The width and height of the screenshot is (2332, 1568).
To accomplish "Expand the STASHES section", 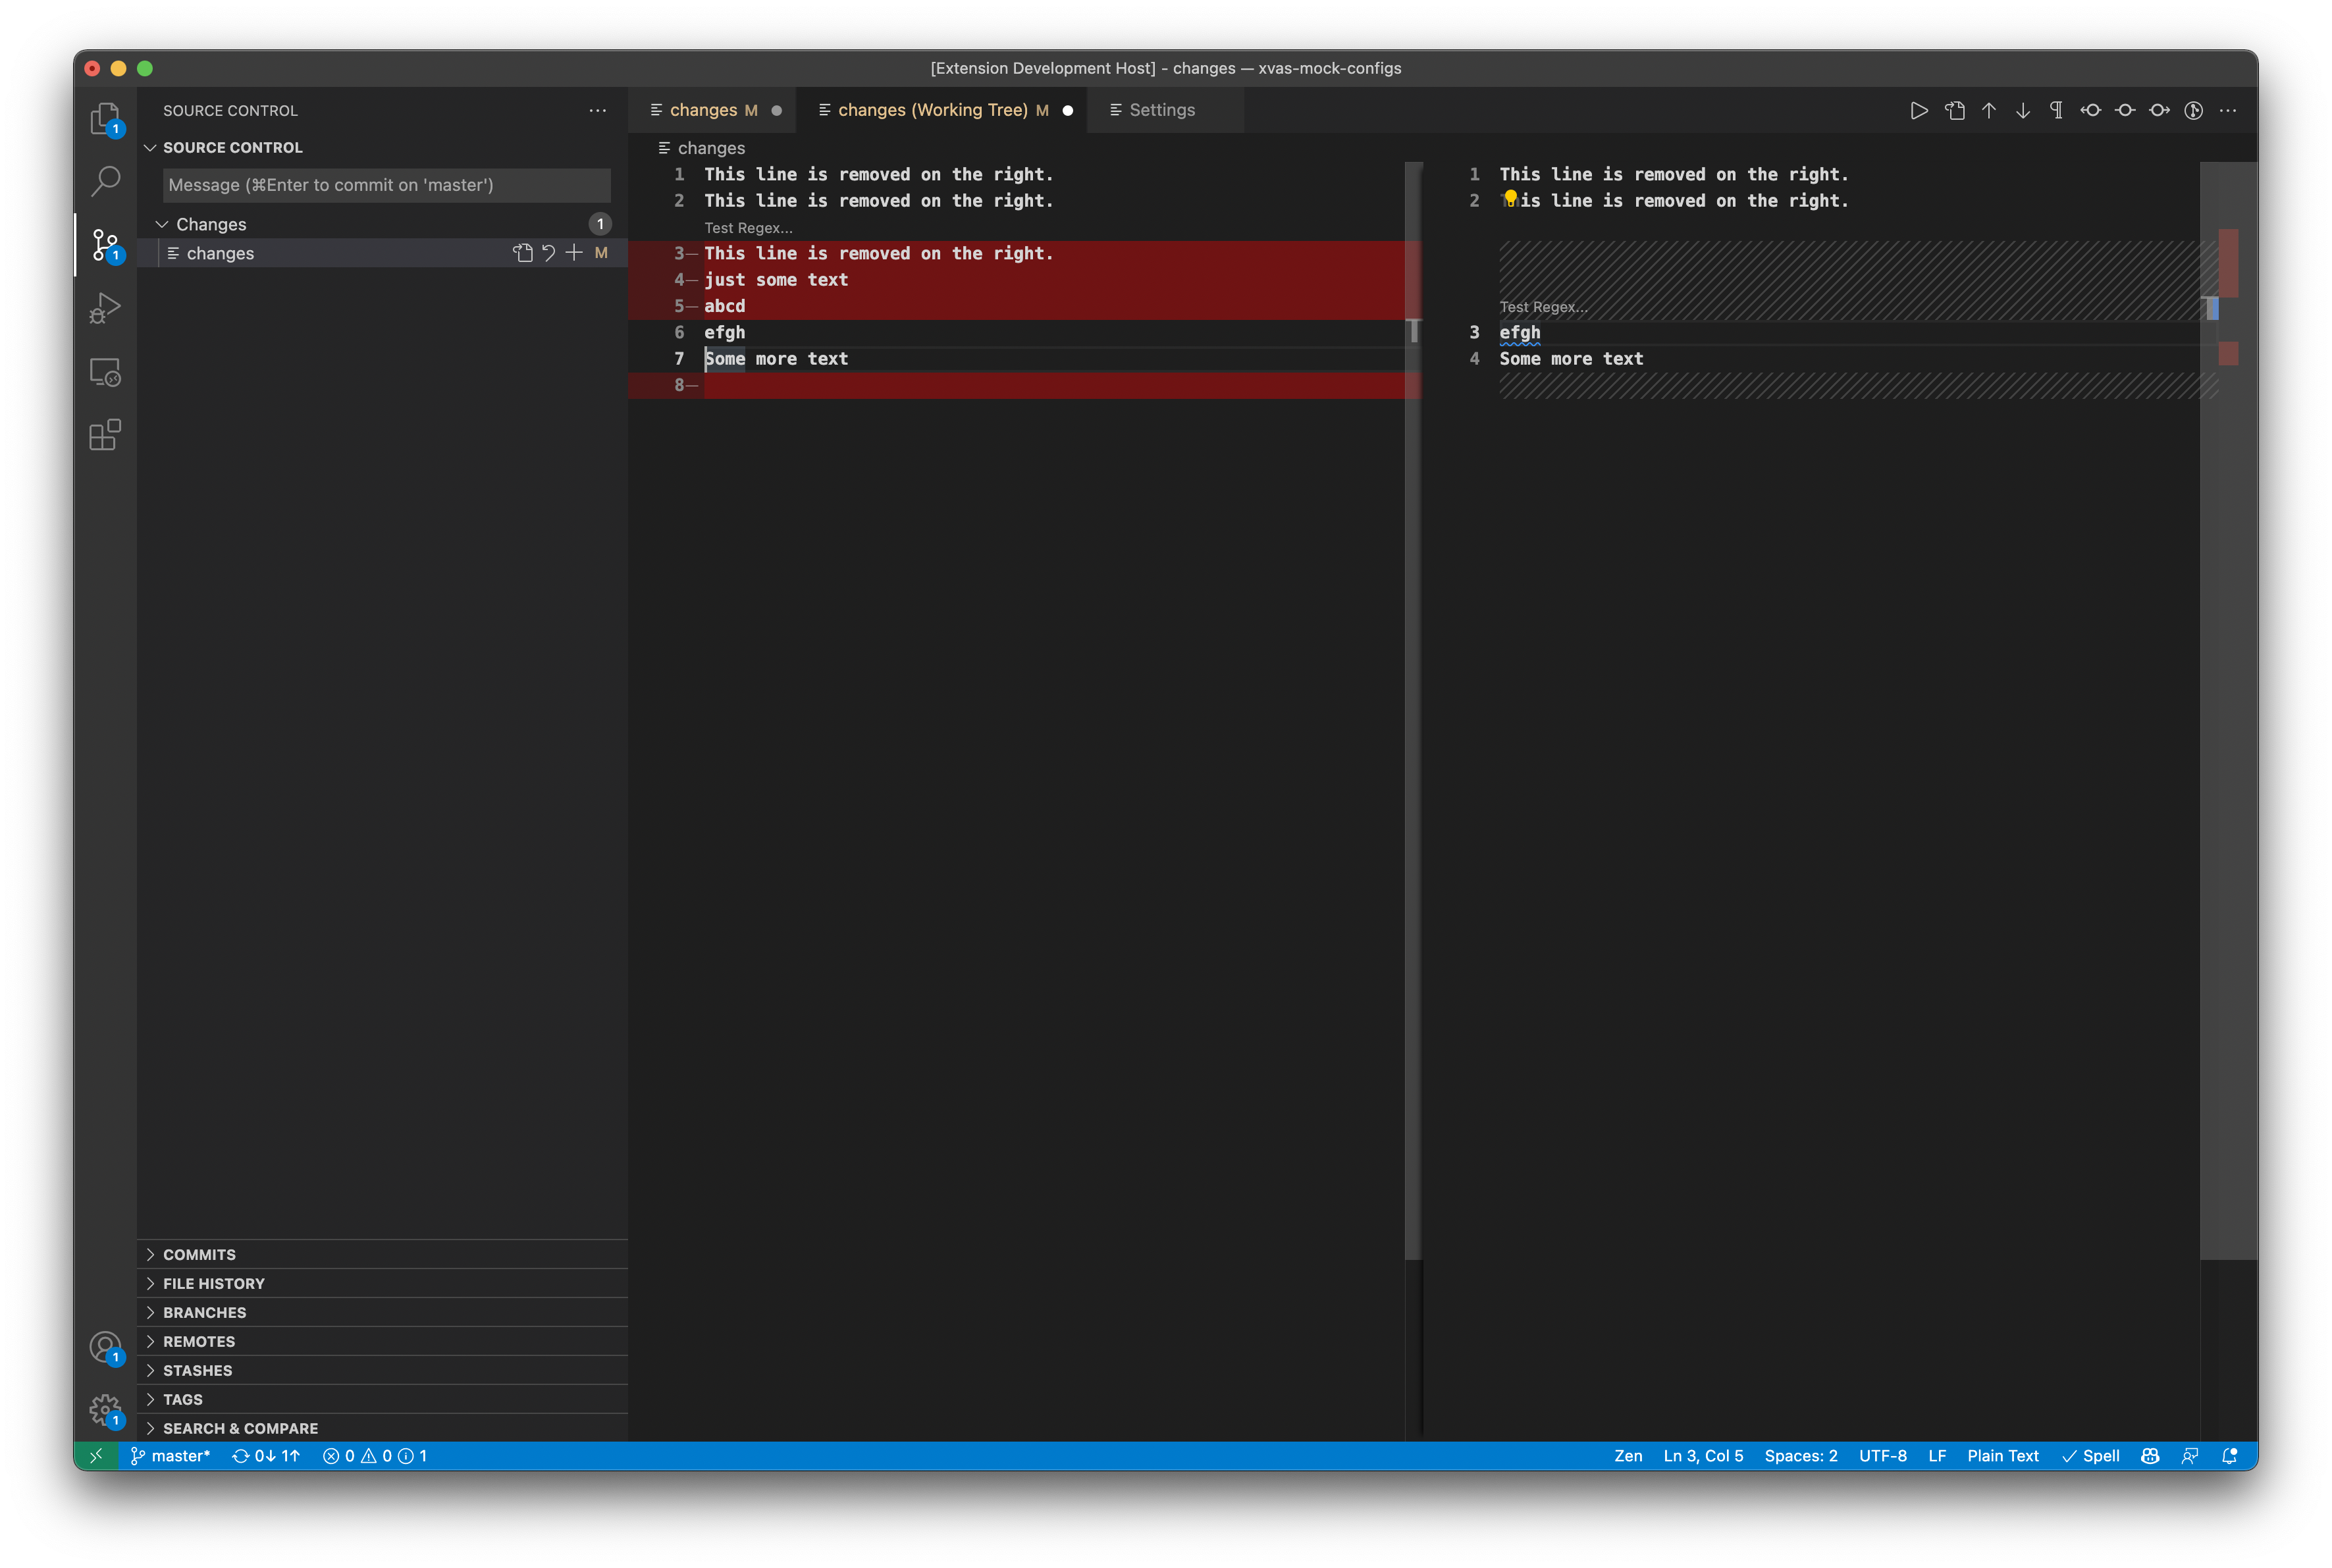I will click(x=198, y=1370).
